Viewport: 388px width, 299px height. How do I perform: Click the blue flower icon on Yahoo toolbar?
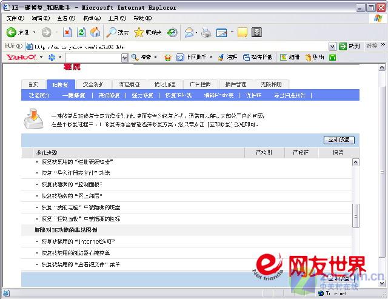click(52, 58)
